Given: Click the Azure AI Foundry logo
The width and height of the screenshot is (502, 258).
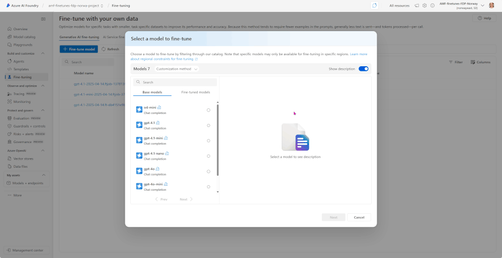Looking at the screenshot, I should pos(23,6).
